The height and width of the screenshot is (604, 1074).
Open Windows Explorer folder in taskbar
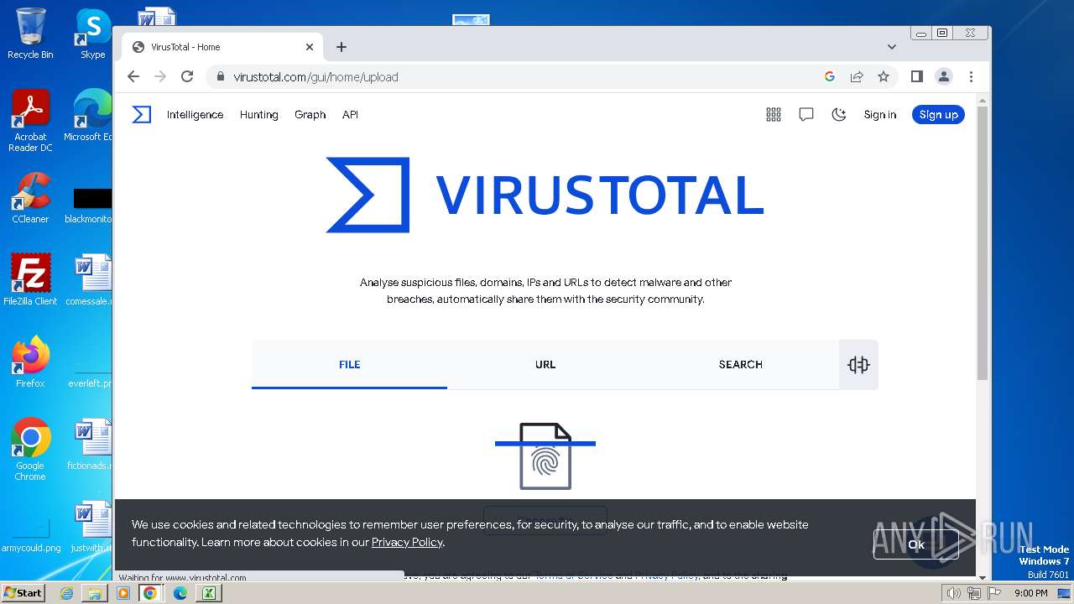(x=95, y=593)
